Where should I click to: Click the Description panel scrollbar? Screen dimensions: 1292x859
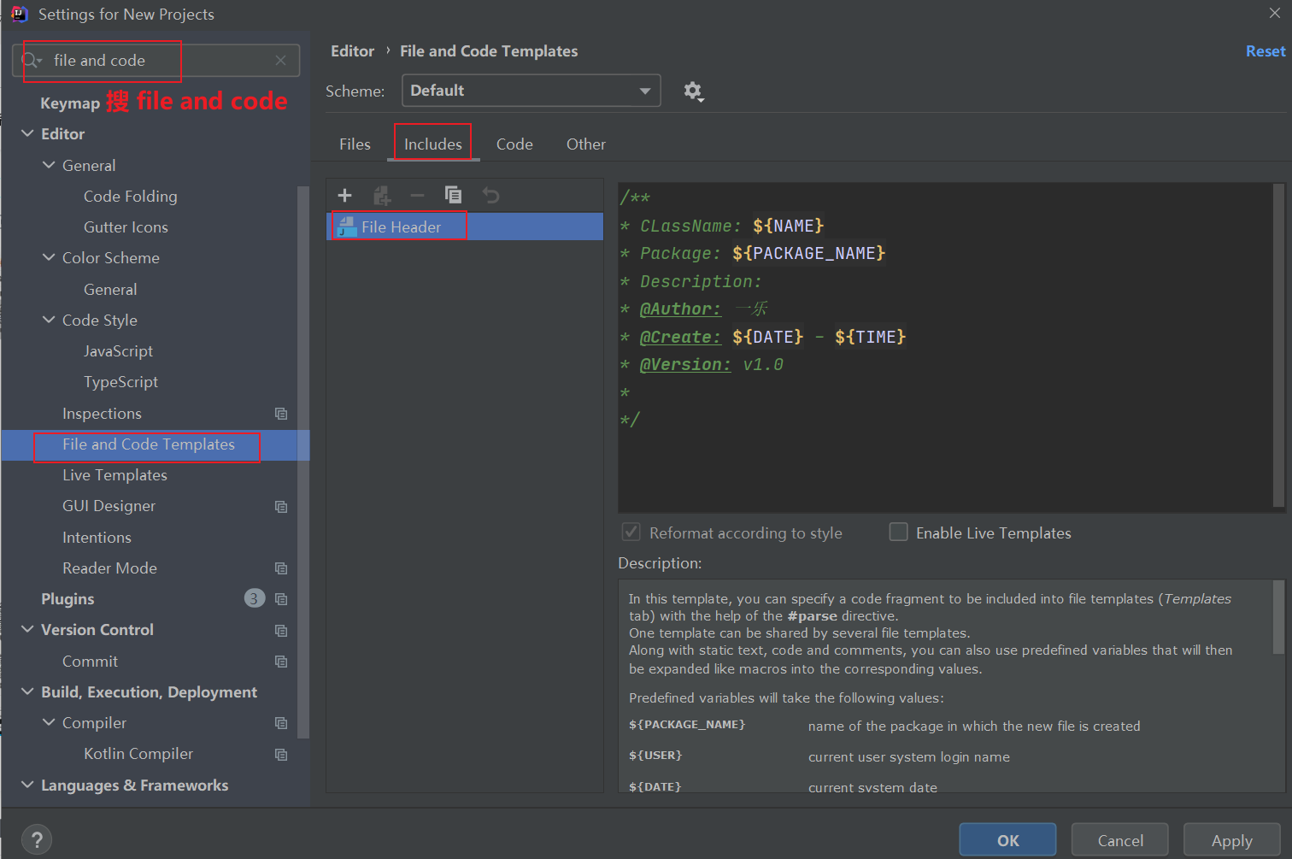click(1278, 617)
